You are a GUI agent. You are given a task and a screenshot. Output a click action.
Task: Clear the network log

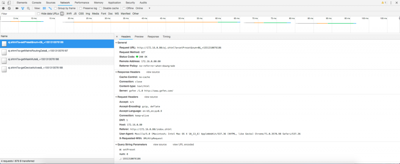pos(9,8)
